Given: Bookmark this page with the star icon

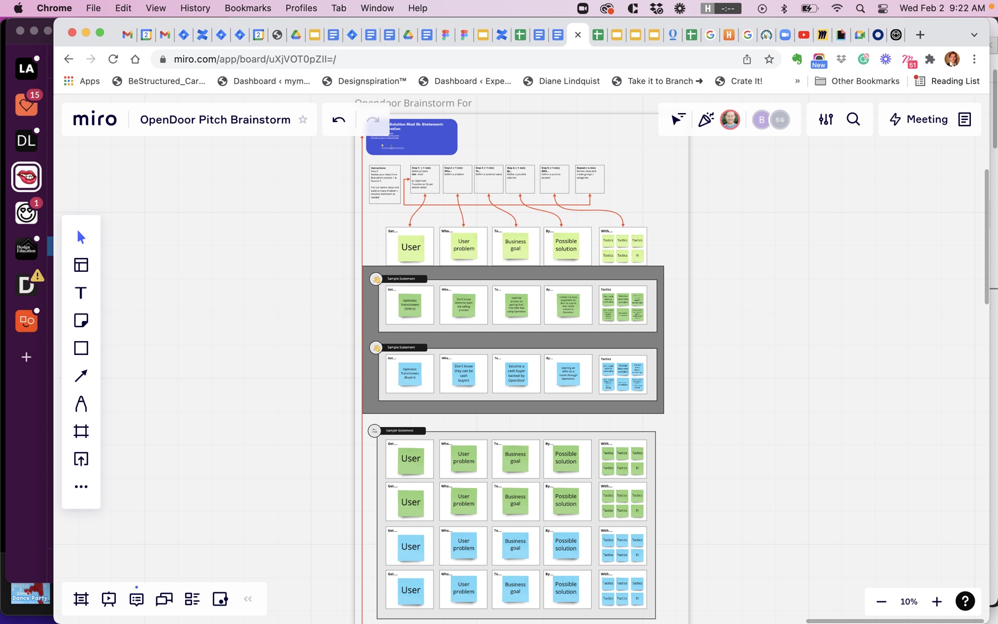Looking at the screenshot, I should click(x=769, y=59).
